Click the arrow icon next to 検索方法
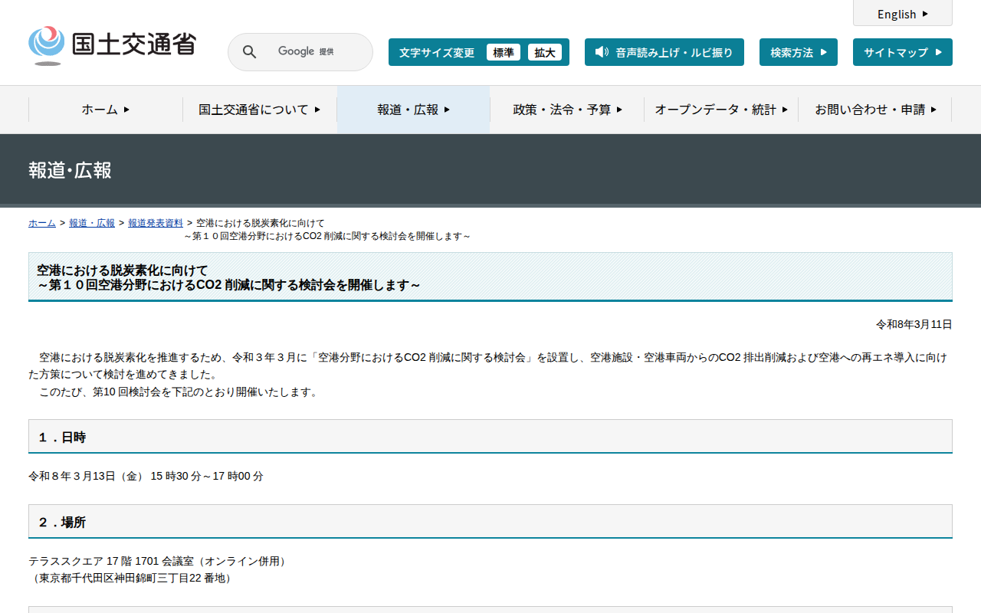Screen dimensions: 981x613 pyautogui.click(x=824, y=52)
